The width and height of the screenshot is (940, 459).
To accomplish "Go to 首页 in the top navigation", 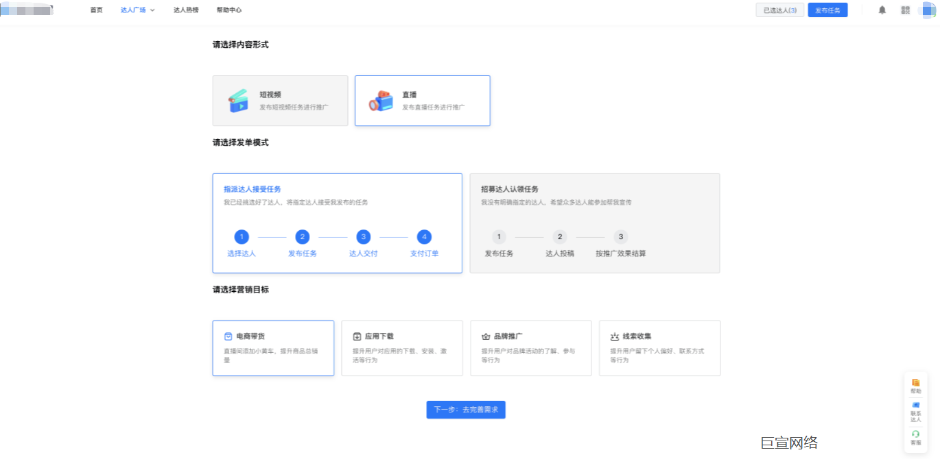I will point(96,10).
